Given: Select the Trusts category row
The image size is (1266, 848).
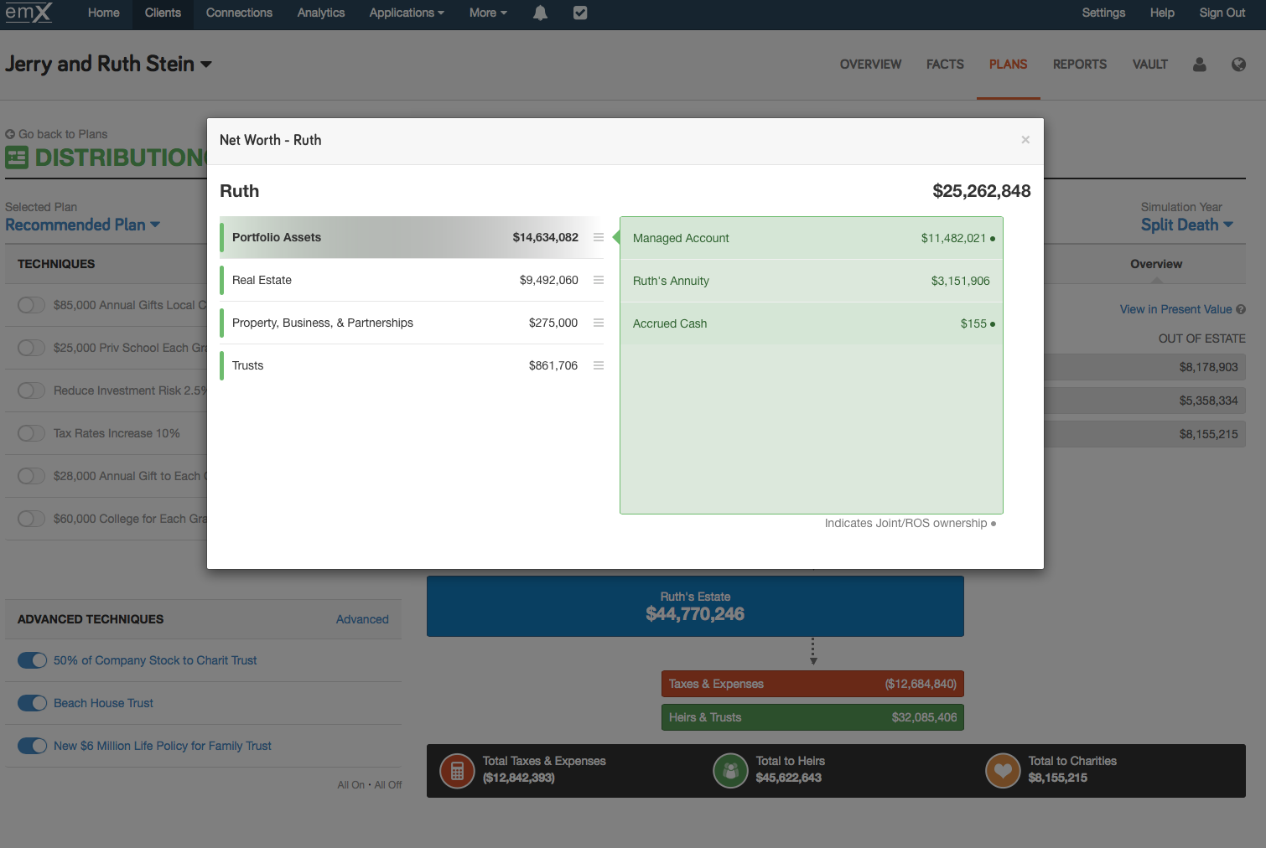Looking at the screenshot, I should [412, 365].
